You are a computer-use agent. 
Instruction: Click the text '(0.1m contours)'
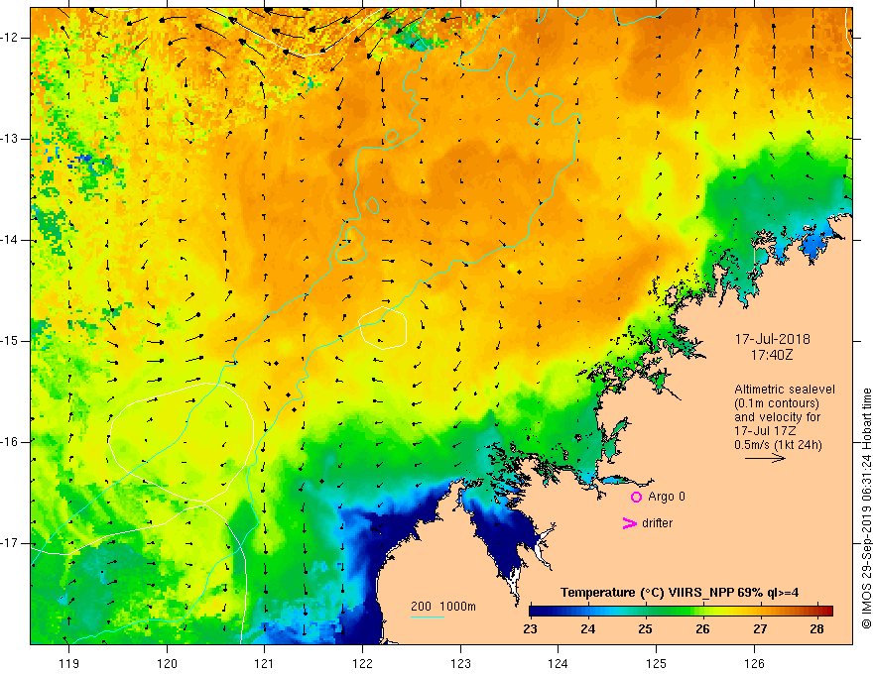click(777, 403)
